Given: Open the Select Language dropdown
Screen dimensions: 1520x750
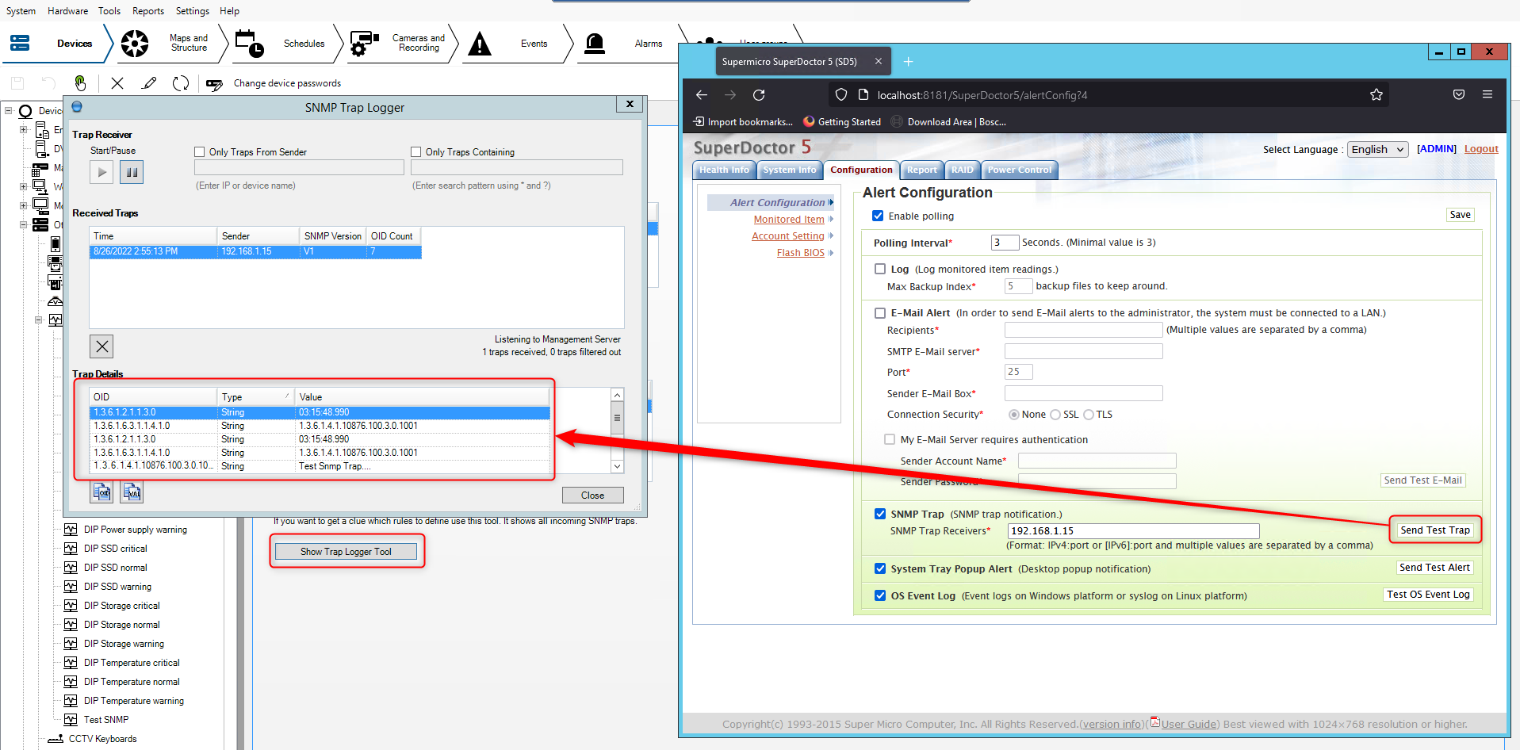Looking at the screenshot, I should pos(1378,149).
